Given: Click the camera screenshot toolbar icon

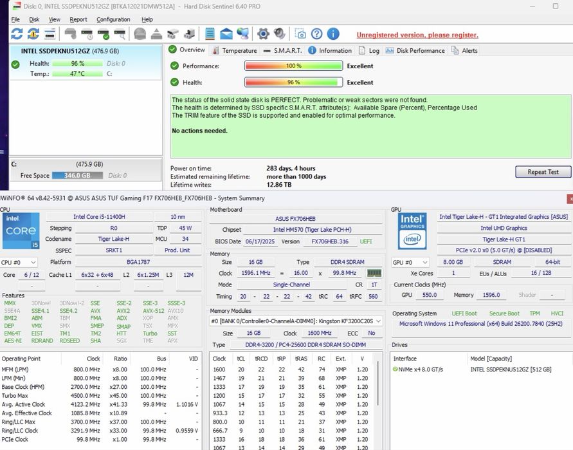Looking at the screenshot, I should pyautogui.click(x=300, y=34).
